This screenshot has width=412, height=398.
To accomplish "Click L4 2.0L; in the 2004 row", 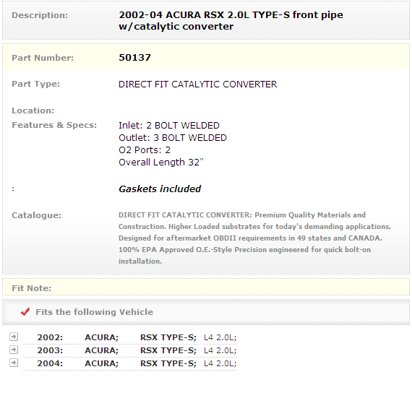I will 220,363.
